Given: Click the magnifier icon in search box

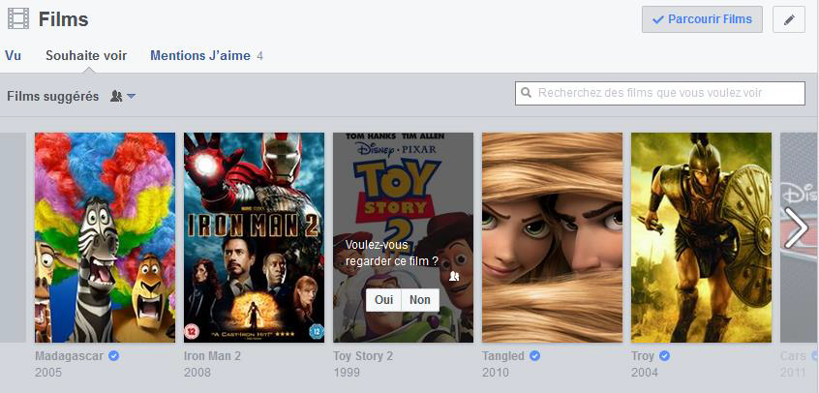Looking at the screenshot, I should 527,93.
